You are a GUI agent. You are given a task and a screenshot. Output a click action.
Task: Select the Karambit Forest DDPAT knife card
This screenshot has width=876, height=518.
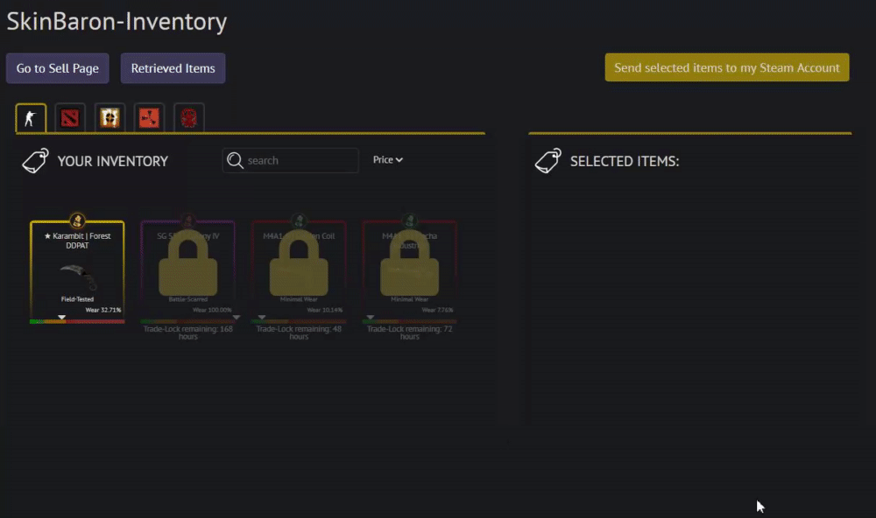click(77, 271)
